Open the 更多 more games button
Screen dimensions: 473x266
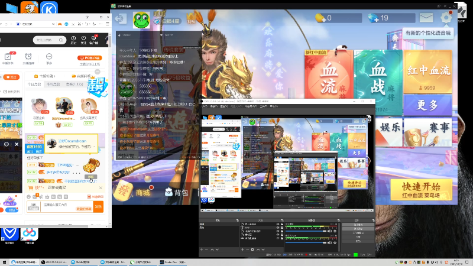[427, 105]
